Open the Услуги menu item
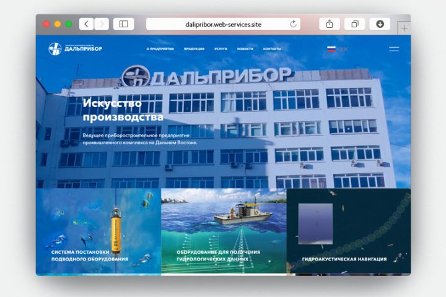 coord(221,49)
